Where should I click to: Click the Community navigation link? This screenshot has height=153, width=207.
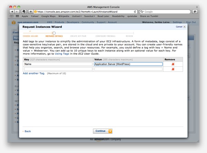coord(88,22)
